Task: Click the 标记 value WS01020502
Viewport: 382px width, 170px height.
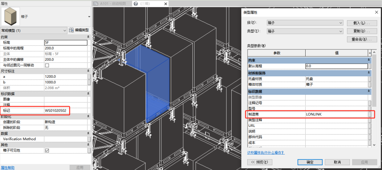Action: pyautogui.click(x=65, y=111)
